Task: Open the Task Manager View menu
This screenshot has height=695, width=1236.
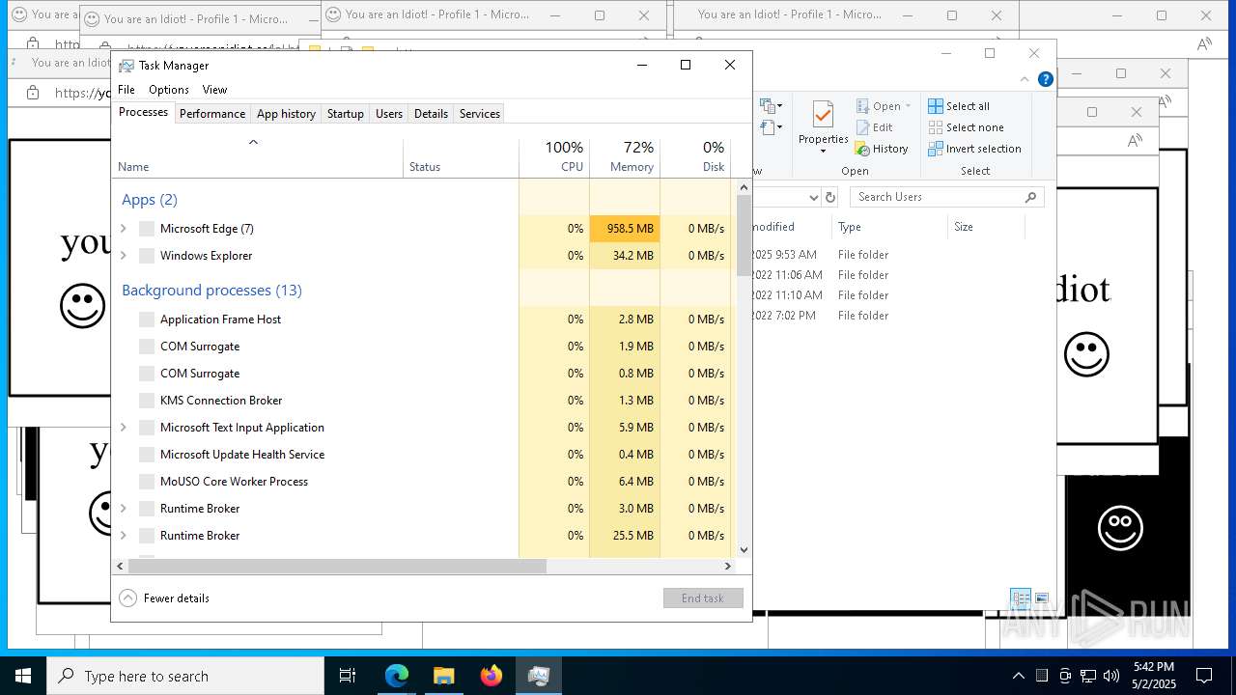Action: [x=214, y=90]
